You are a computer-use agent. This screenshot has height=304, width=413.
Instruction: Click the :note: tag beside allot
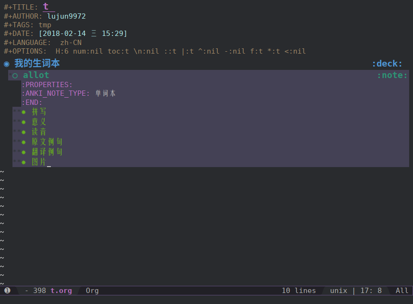click(x=392, y=75)
